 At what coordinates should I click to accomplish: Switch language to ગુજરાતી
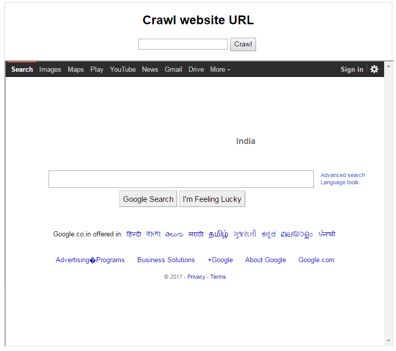pyautogui.click(x=245, y=234)
